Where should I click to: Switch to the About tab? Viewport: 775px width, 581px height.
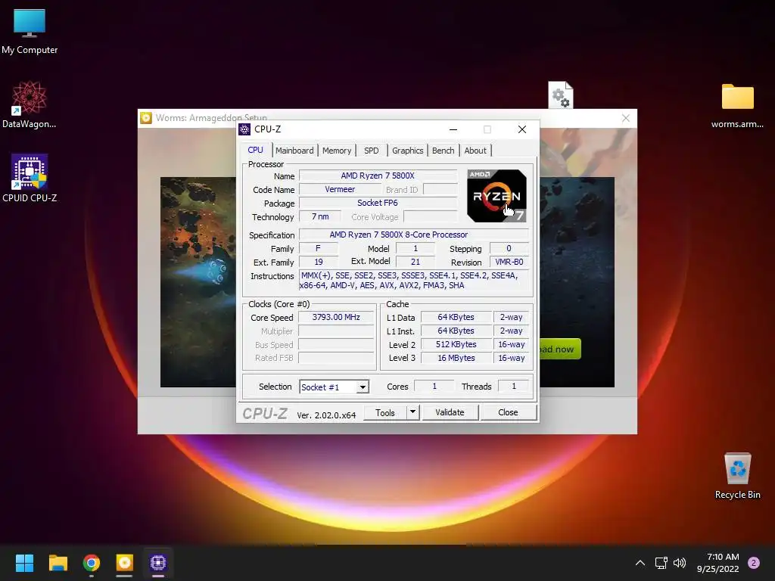pyautogui.click(x=475, y=151)
